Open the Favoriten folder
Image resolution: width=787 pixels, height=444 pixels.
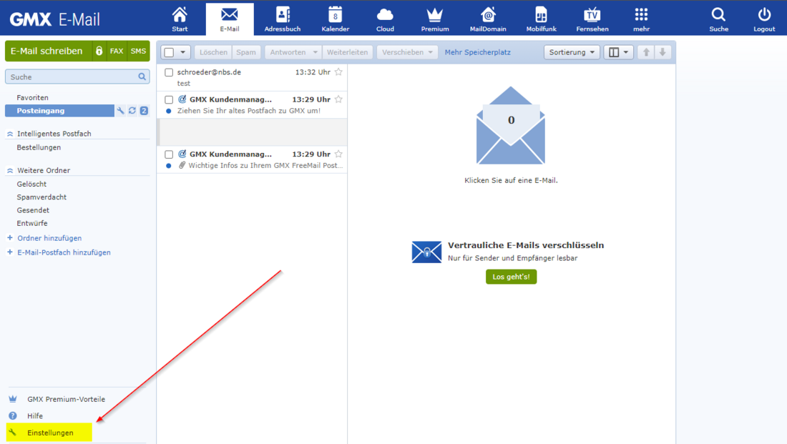tap(33, 97)
